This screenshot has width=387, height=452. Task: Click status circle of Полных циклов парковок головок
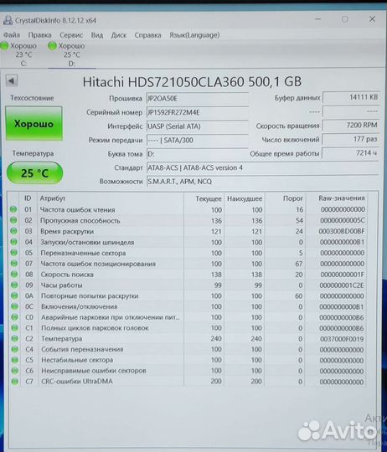[15, 327]
